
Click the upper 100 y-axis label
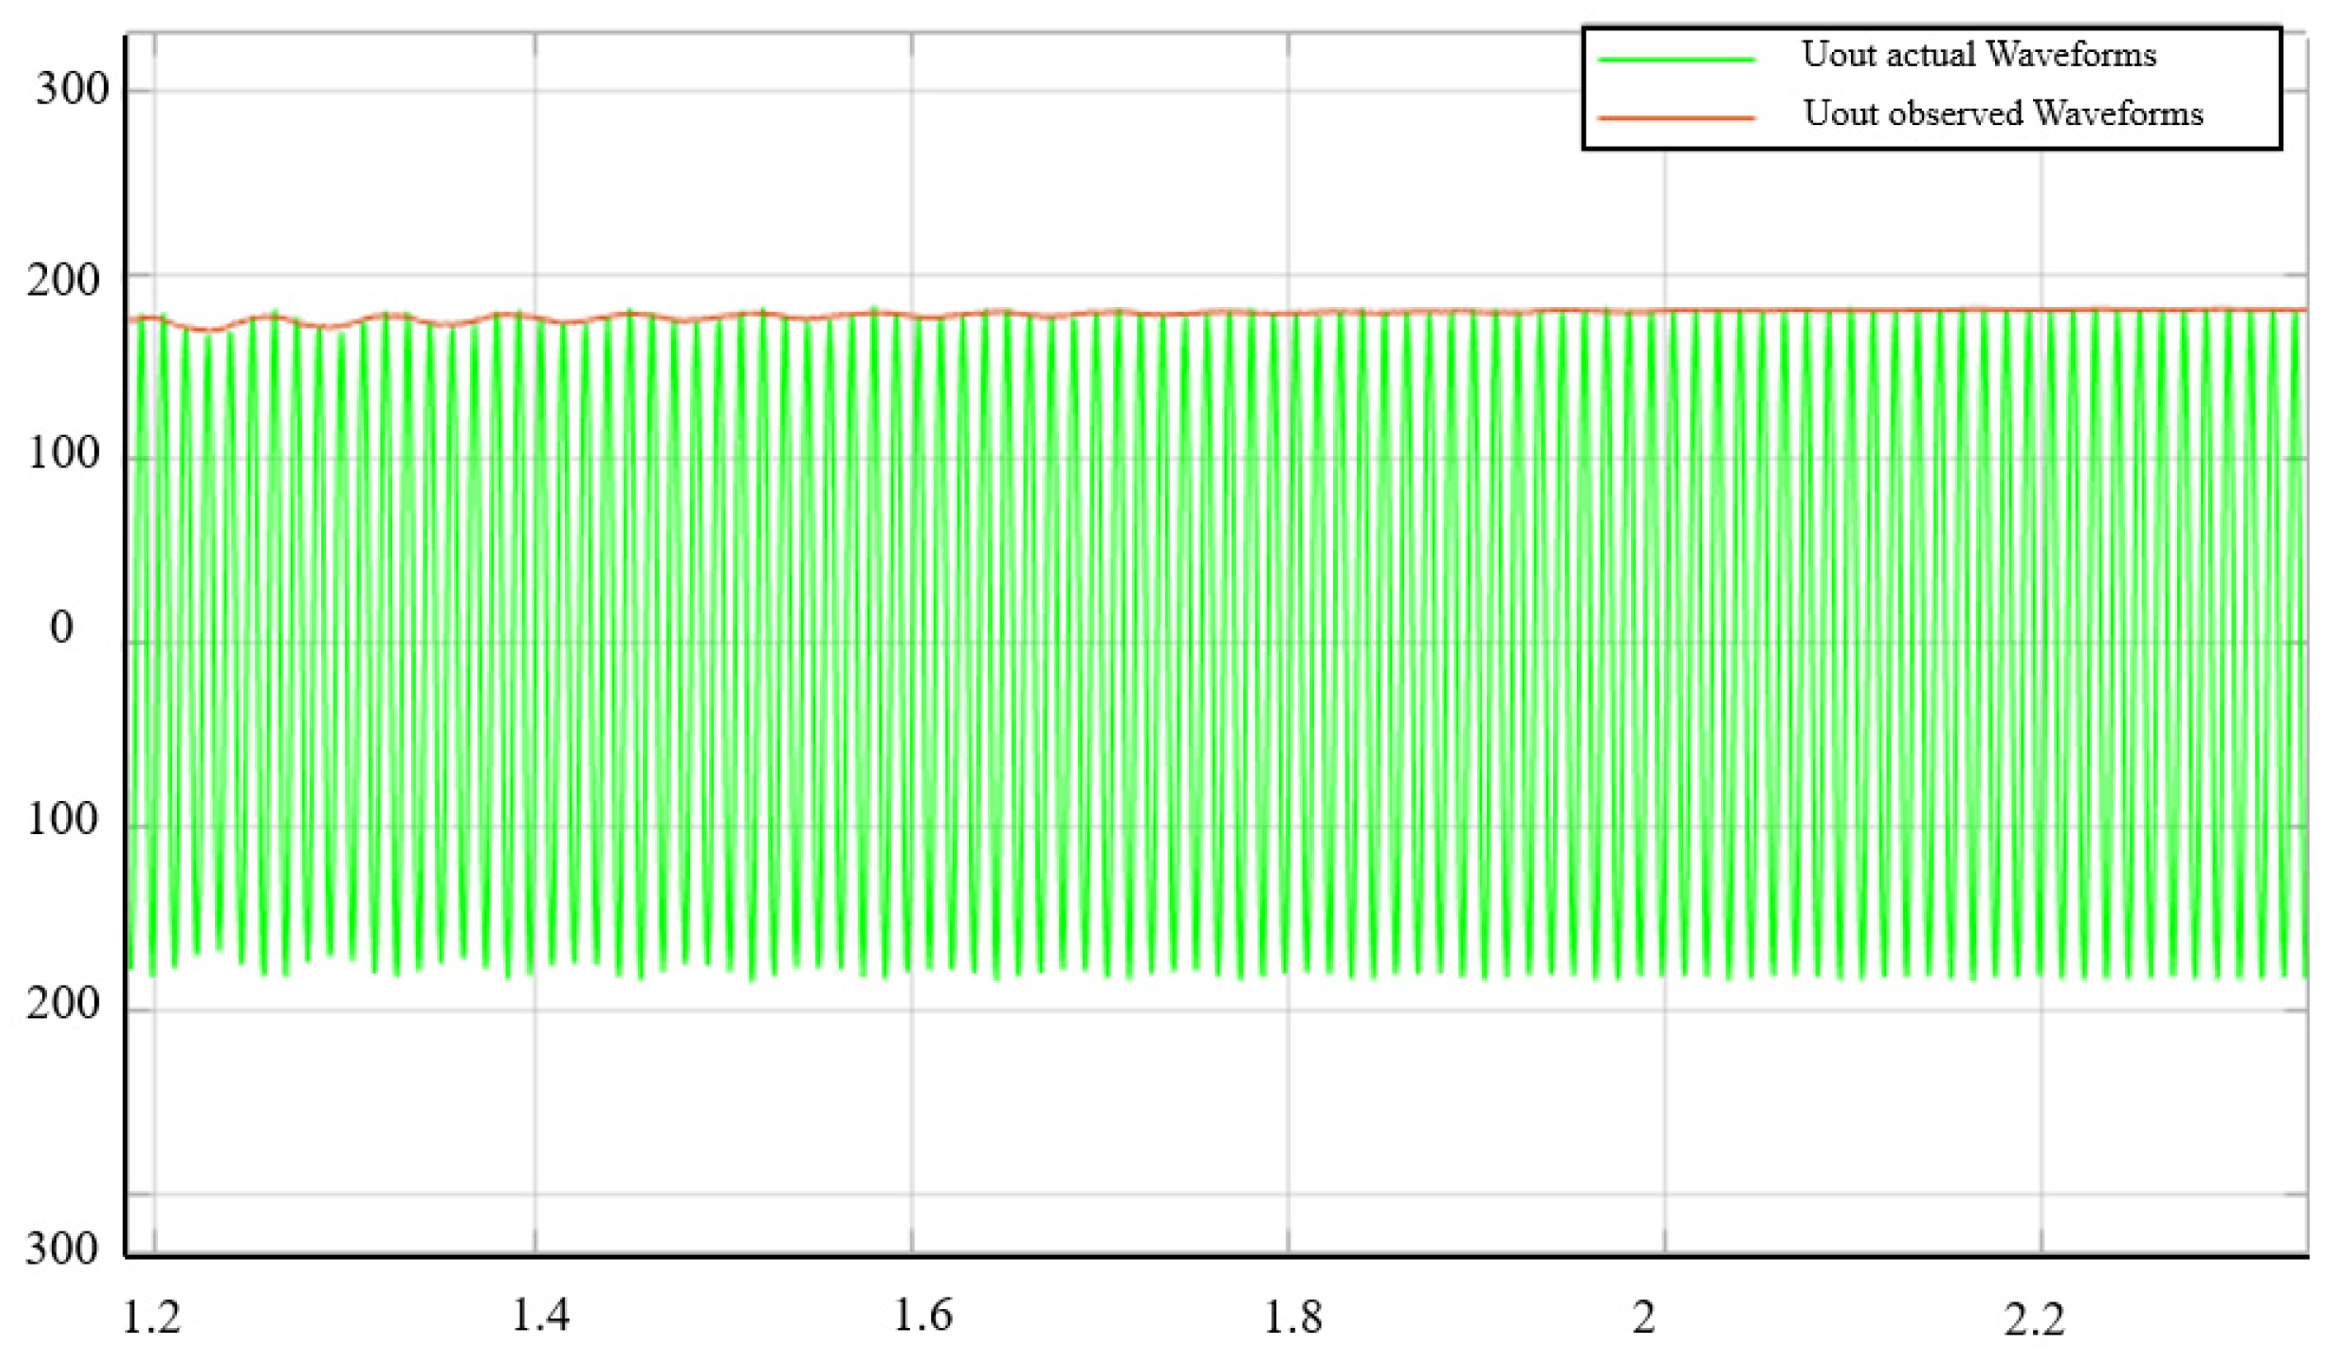[x=63, y=453]
